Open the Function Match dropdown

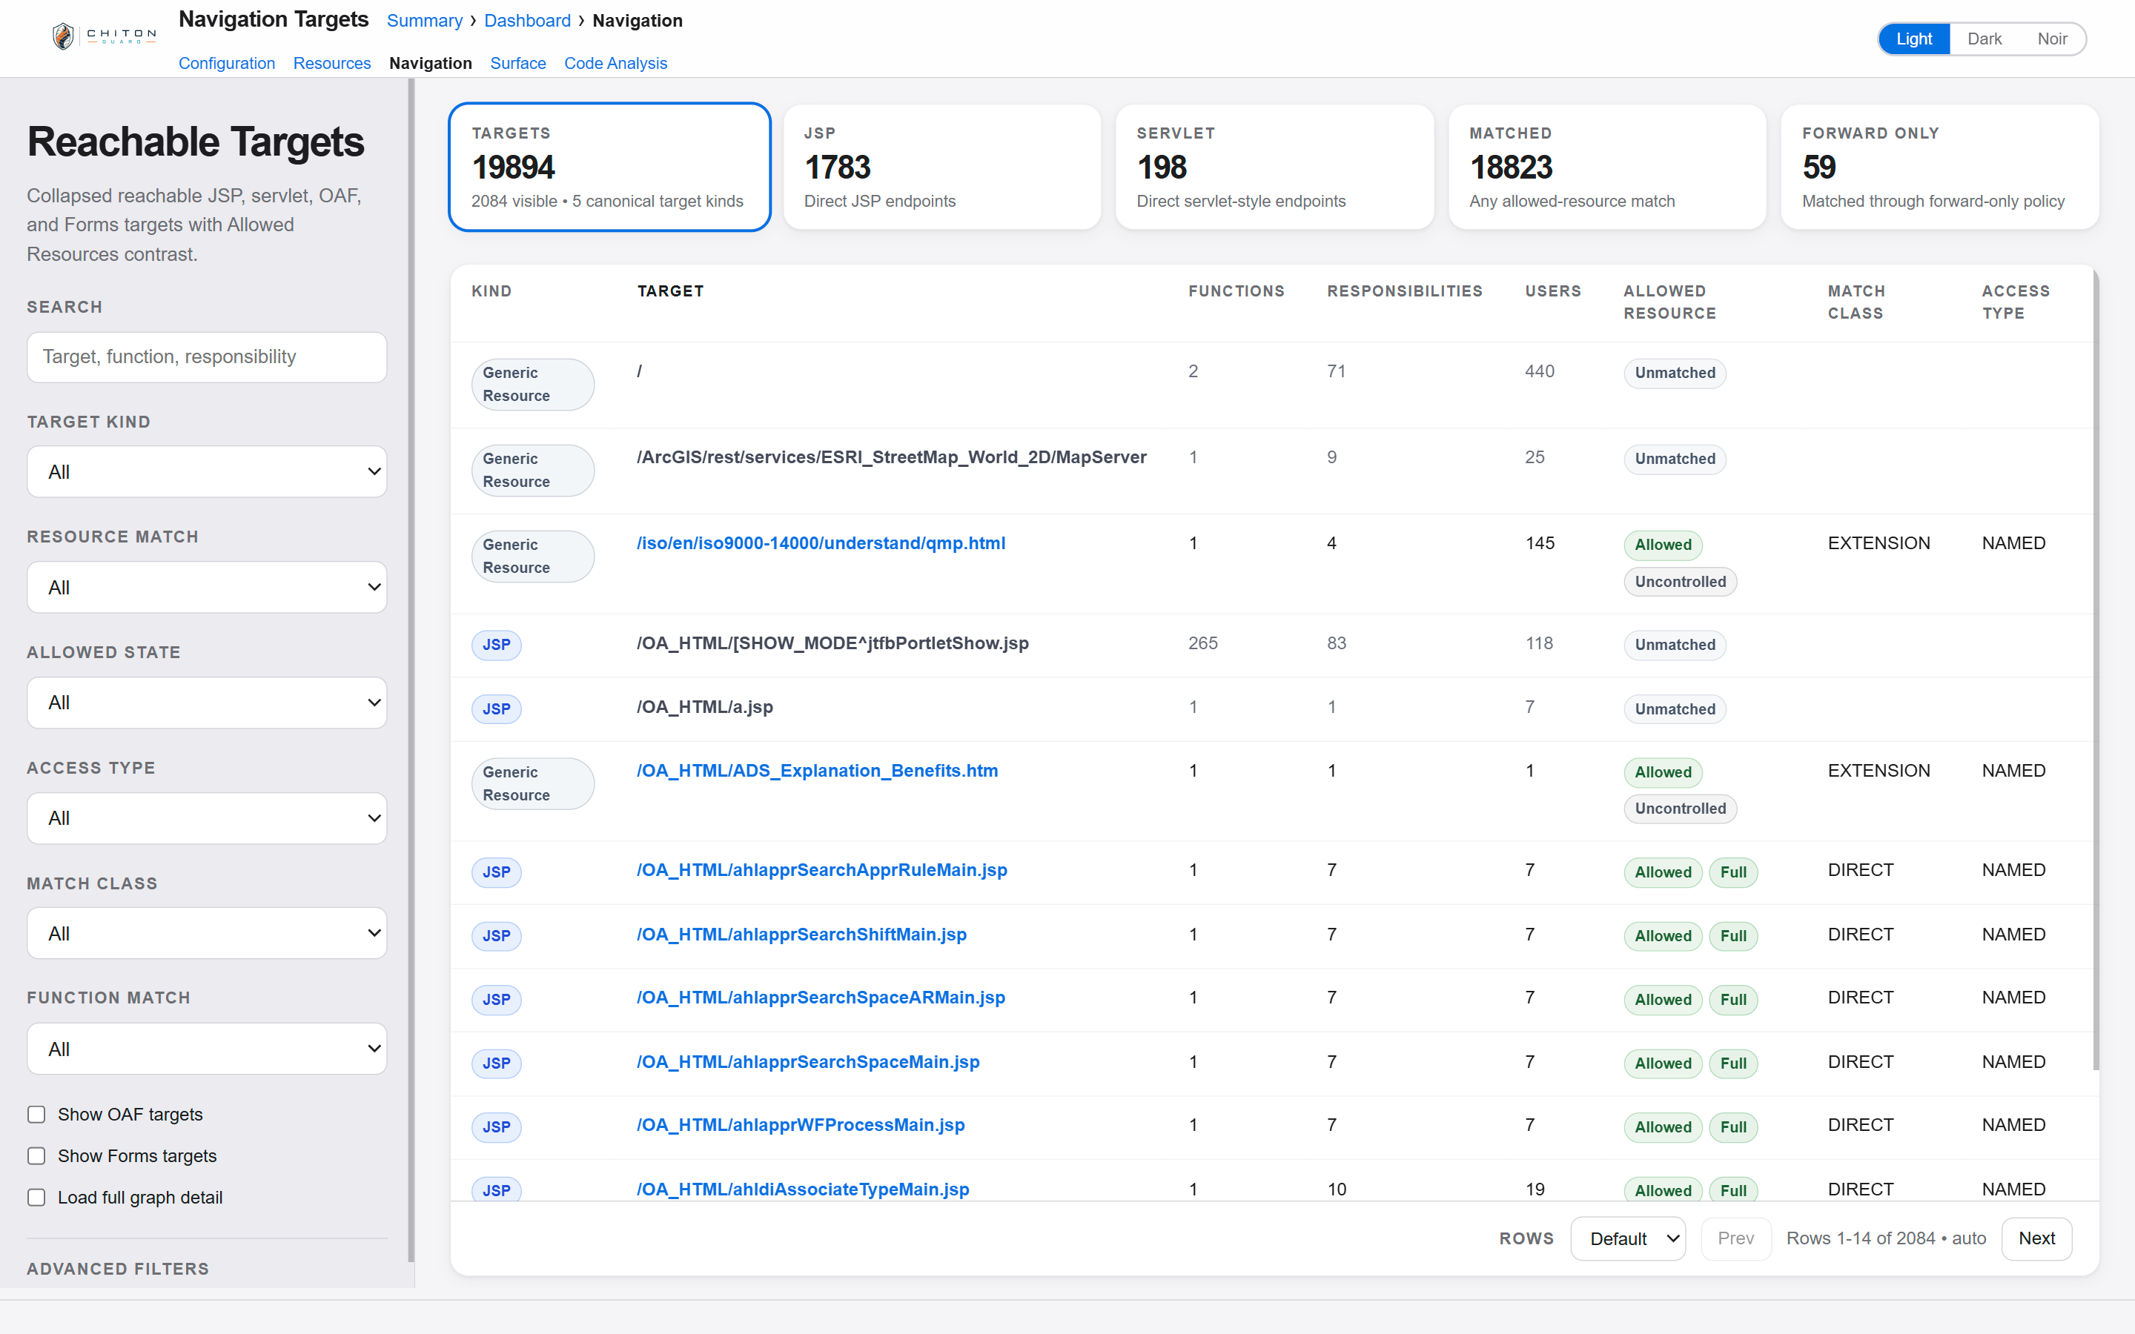pyautogui.click(x=208, y=1049)
